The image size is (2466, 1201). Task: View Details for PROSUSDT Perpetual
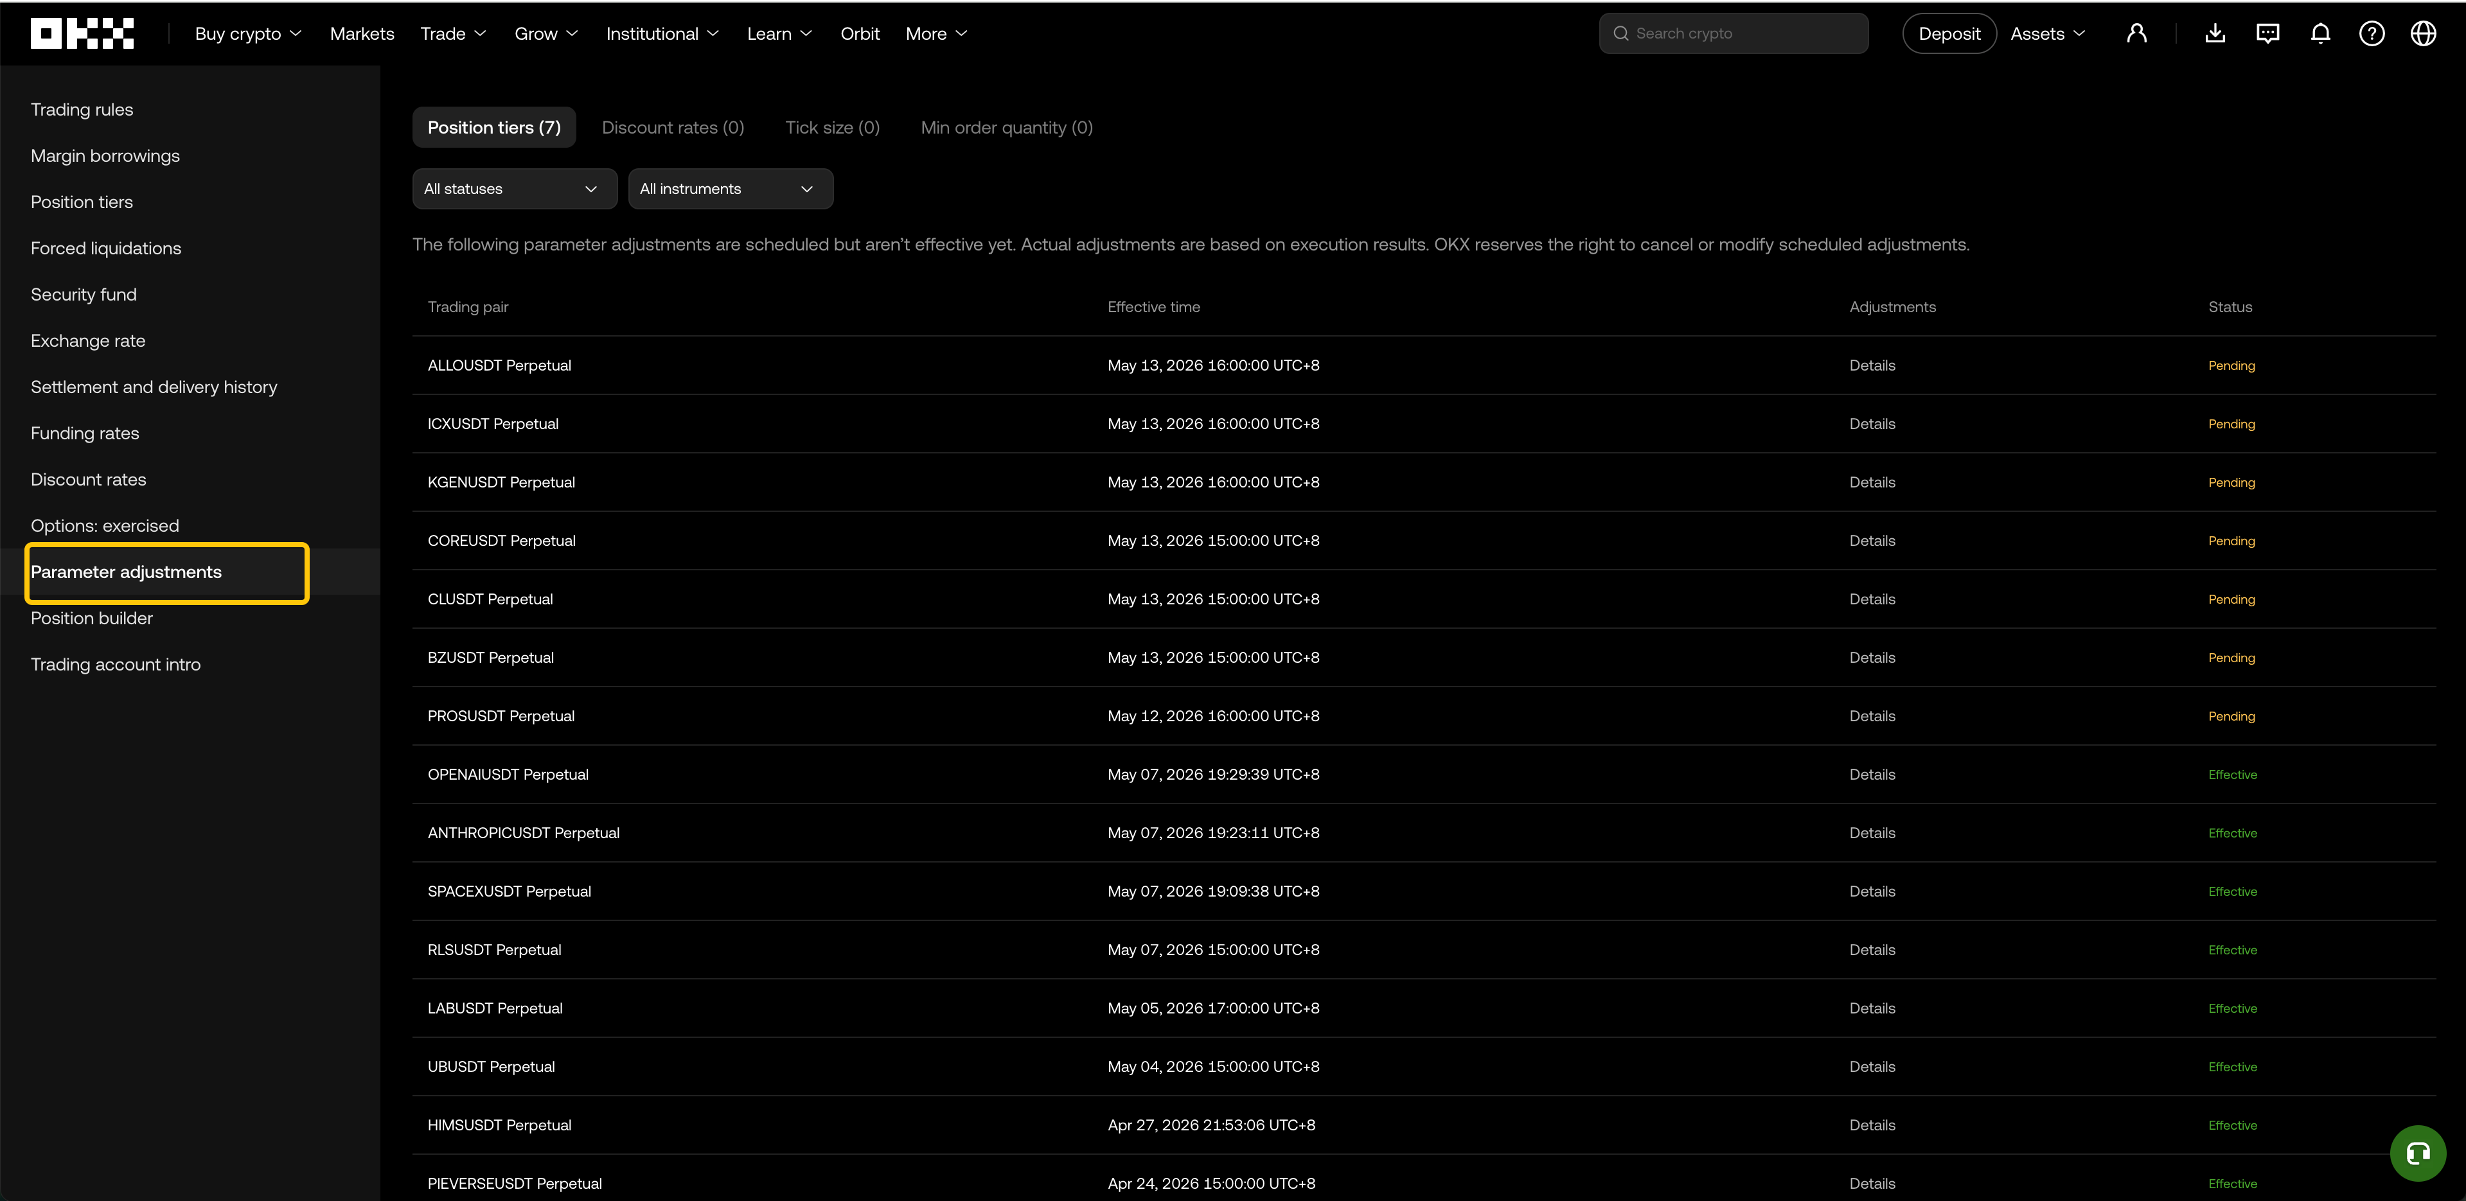click(x=1872, y=716)
